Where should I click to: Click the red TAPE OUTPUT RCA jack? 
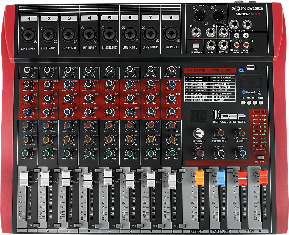[246, 45]
